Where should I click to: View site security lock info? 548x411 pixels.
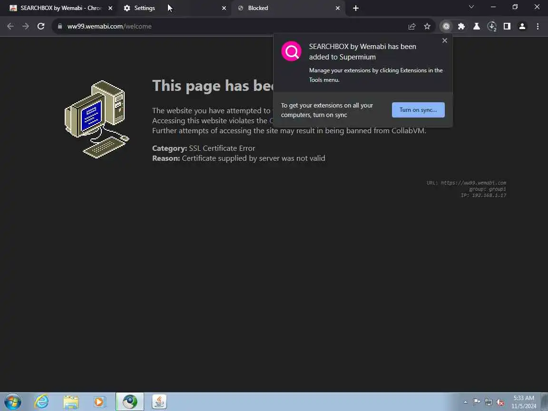point(60,26)
